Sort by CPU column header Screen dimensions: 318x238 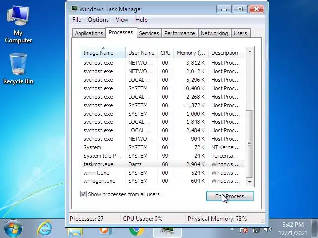coord(165,53)
